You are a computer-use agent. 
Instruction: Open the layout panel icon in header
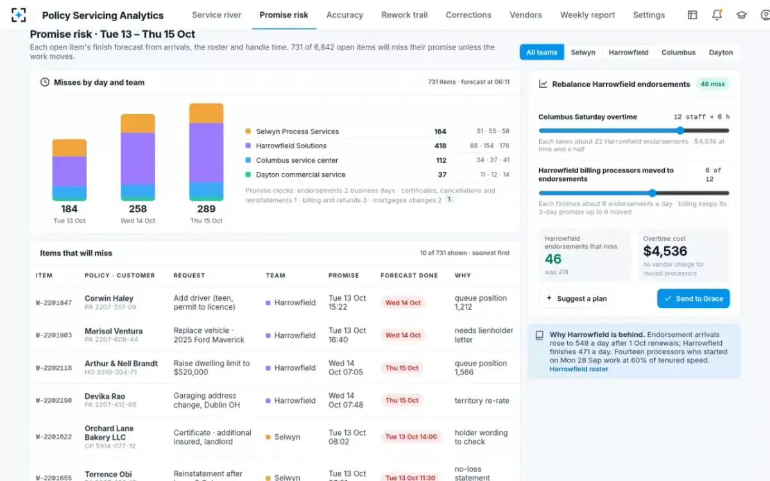[692, 15]
